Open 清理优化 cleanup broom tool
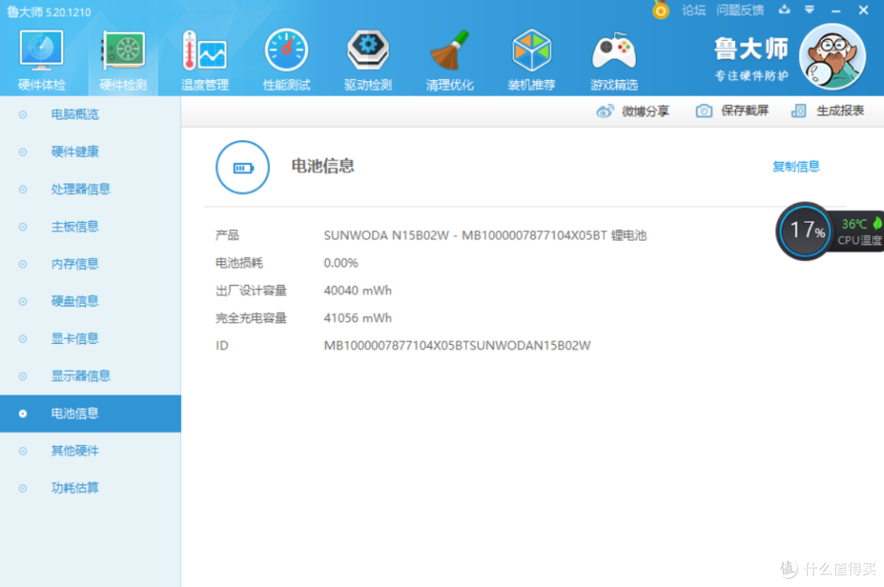The image size is (884, 587). [449, 61]
